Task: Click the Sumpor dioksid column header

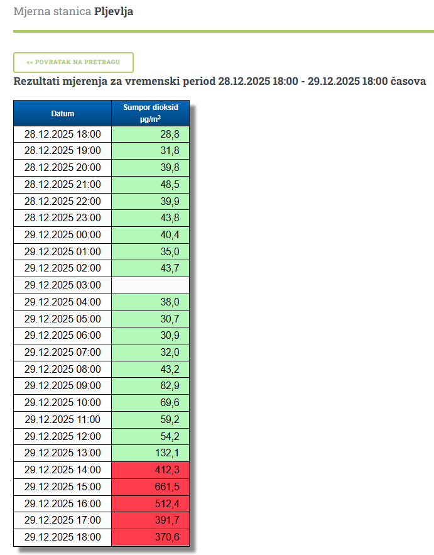Action: coord(150,113)
